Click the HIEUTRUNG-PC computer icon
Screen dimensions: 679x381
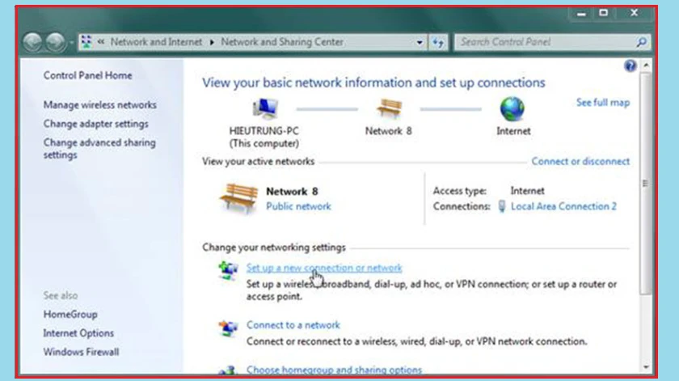[264, 108]
